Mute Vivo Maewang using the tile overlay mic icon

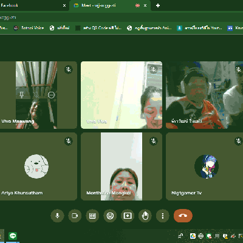pyautogui.click(x=36, y=95)
